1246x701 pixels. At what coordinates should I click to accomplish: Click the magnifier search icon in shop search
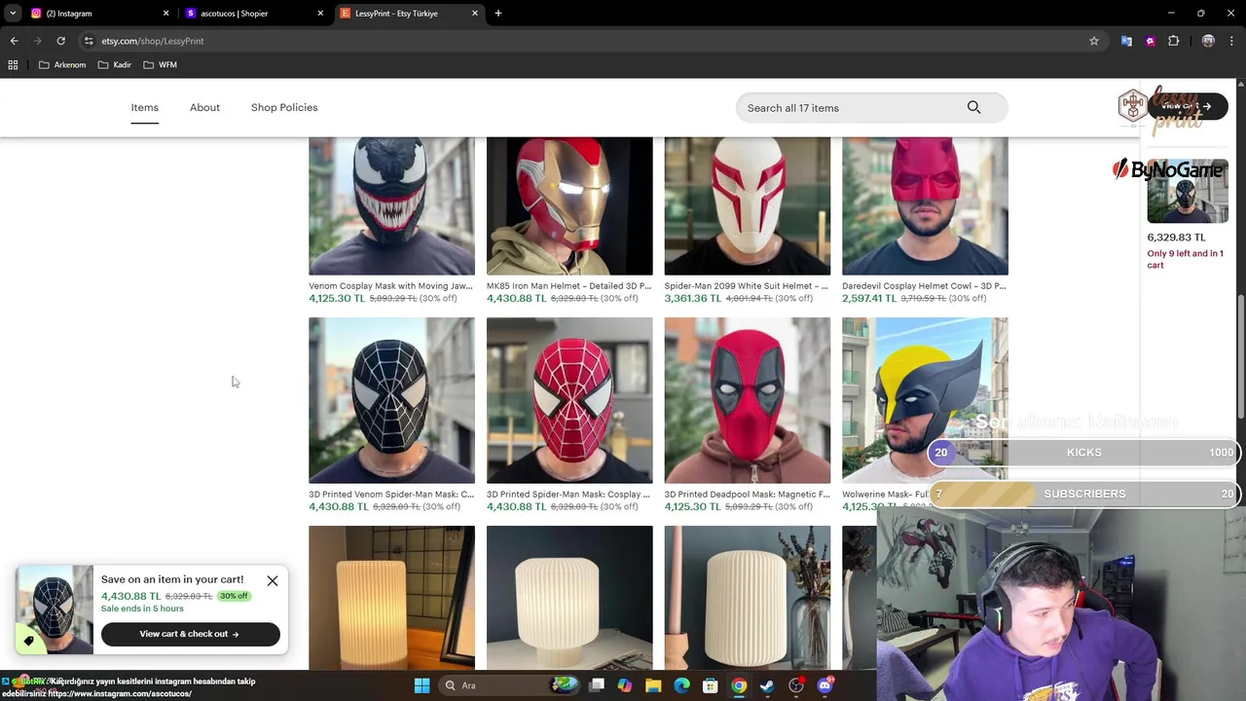973,107
